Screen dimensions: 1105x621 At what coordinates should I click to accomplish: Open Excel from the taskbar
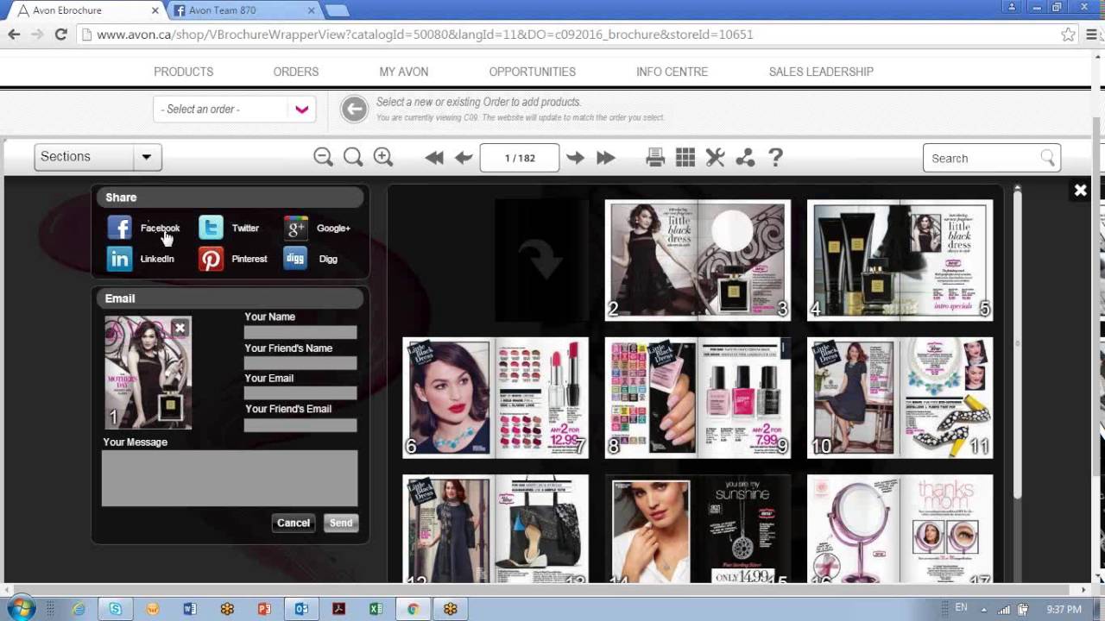376,609
